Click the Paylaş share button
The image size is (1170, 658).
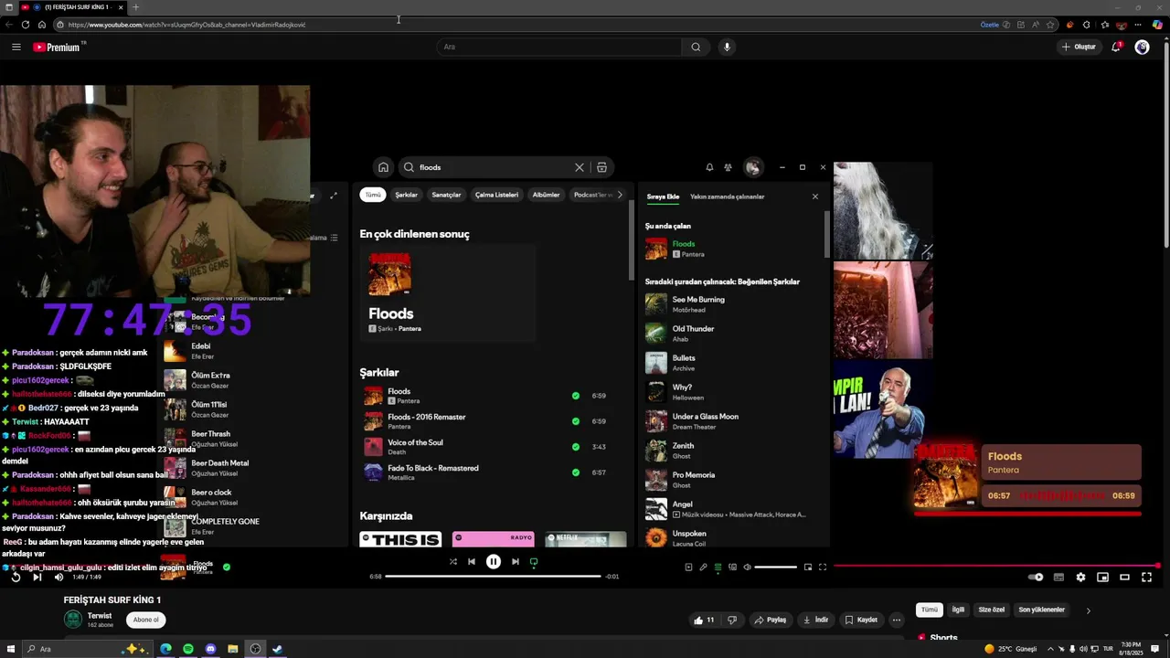click(770, 620)
